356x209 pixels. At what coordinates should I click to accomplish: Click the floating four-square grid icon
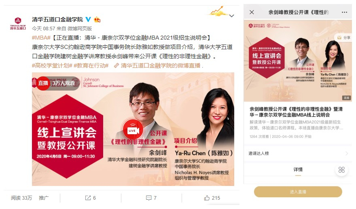coord(341,170)
